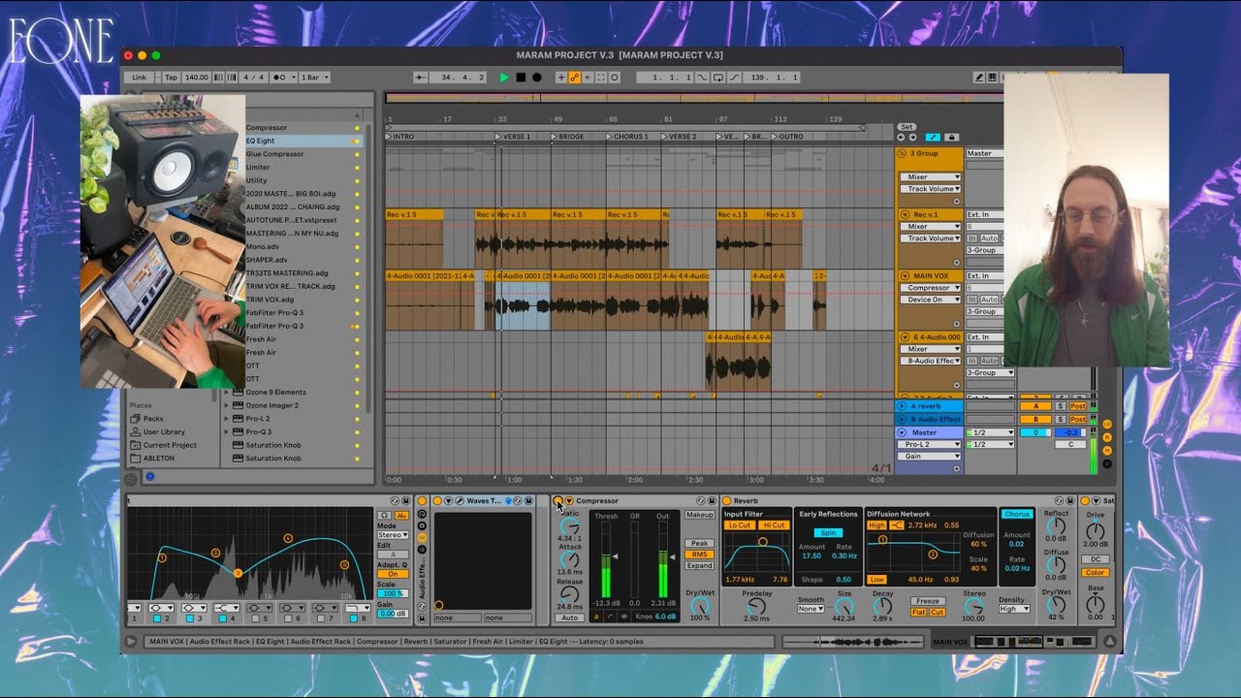This screenshot has width=1241, height=698.
Task: Toggle the Draw Mode pencil icon
Action: 979,78
